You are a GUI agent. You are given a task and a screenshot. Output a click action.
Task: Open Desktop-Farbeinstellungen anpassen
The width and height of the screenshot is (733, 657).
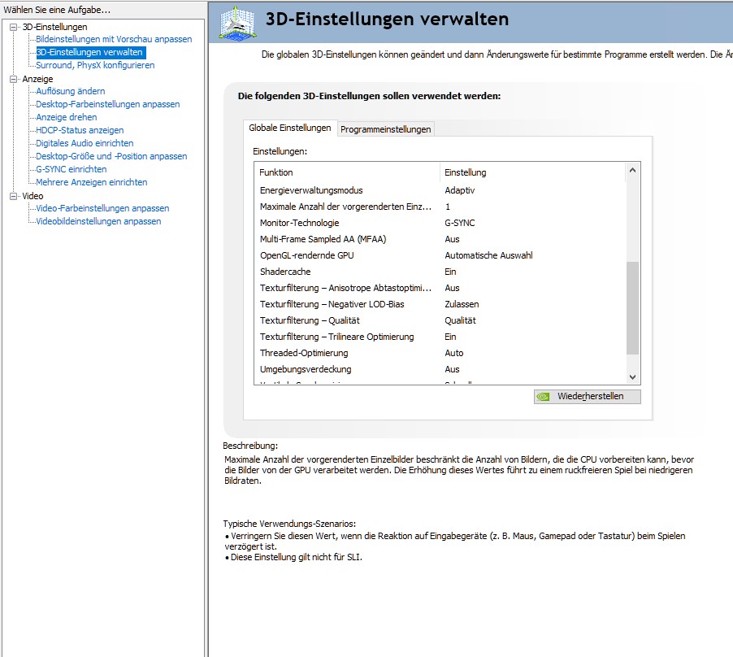[108, 104]
